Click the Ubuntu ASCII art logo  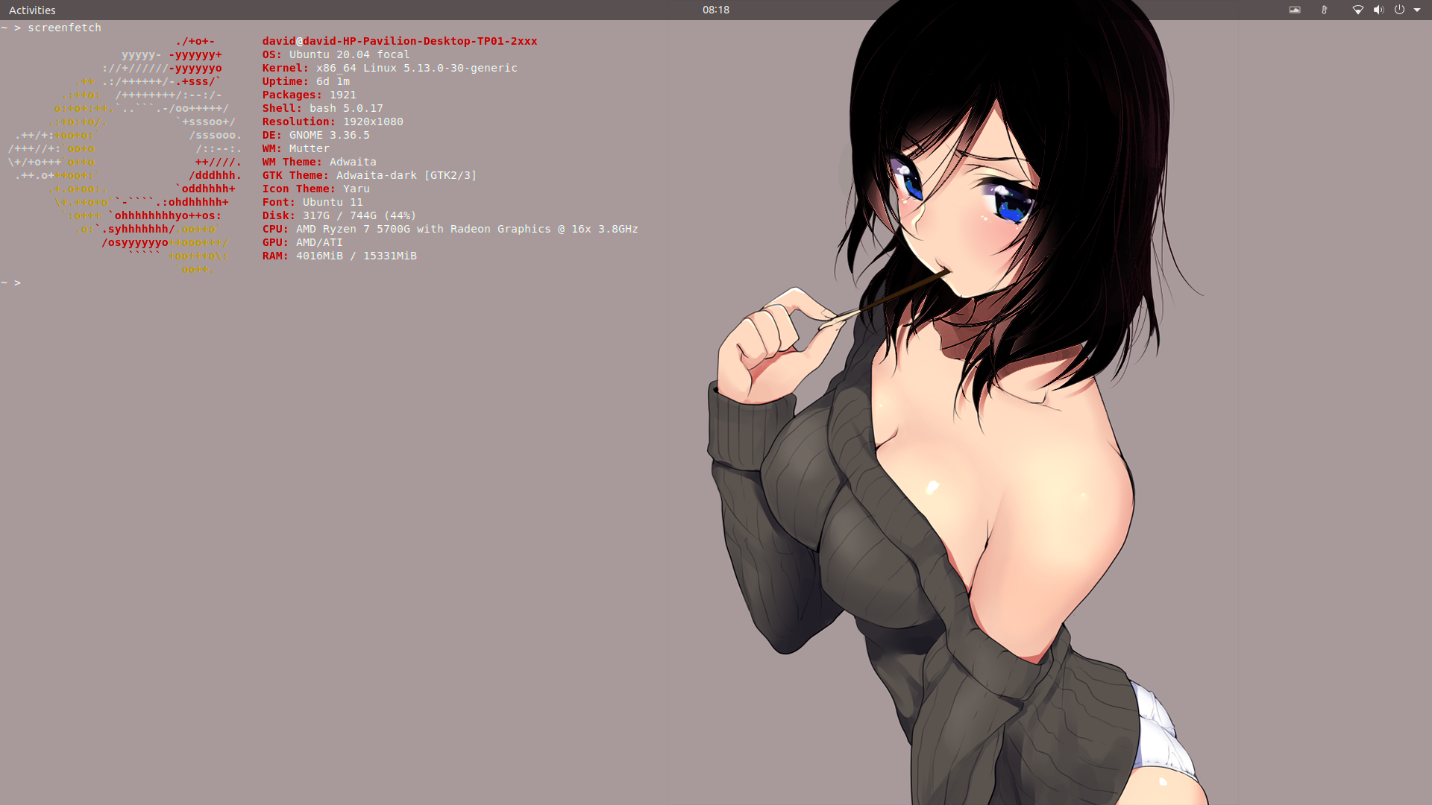tap(125, 155)
